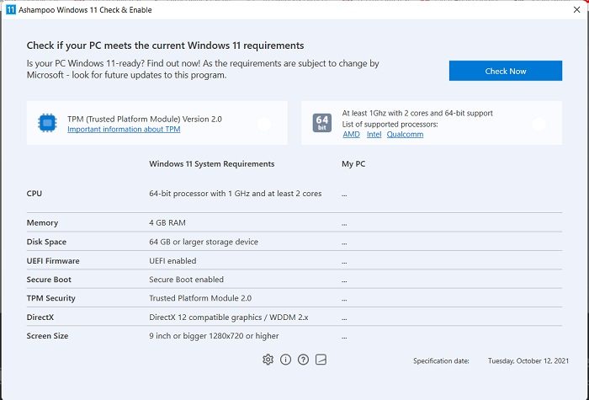Open the AMD supported processors link
The height and width of the screenshot is (400, 589).
pos(351,135)
